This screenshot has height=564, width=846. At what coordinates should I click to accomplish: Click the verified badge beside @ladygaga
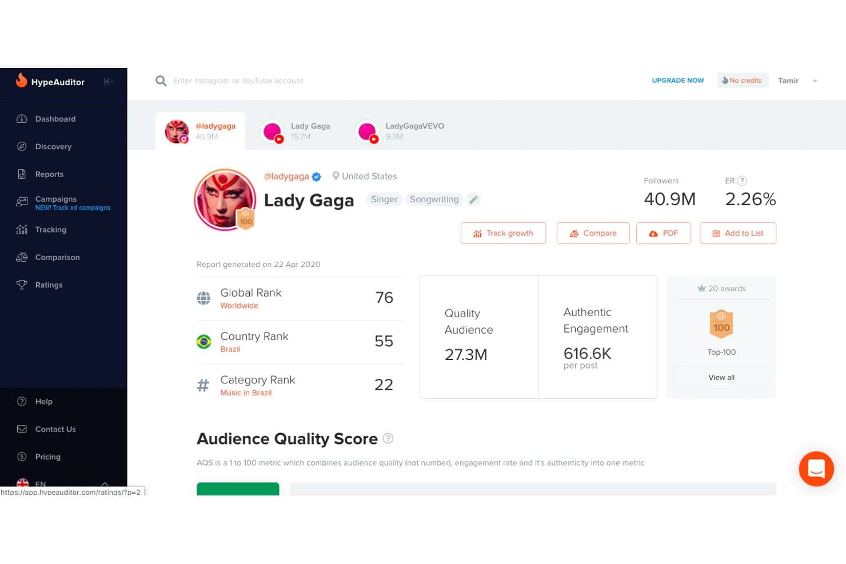(316, 177)
